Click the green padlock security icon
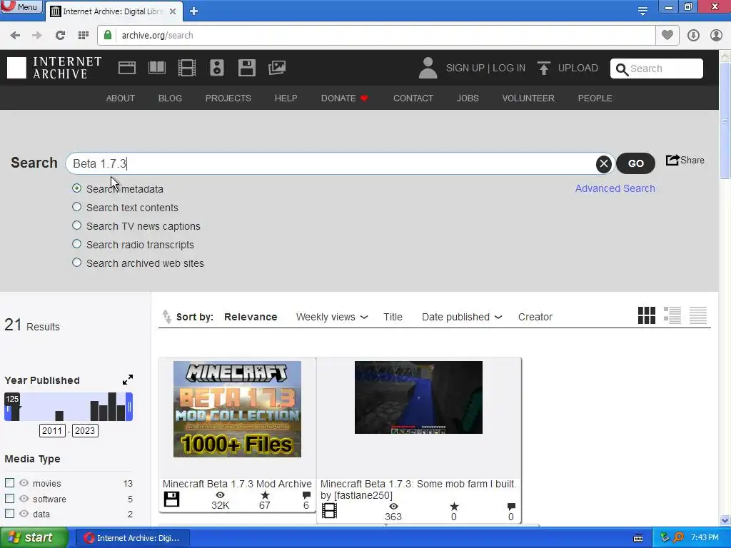 click(x=108, y=35)
